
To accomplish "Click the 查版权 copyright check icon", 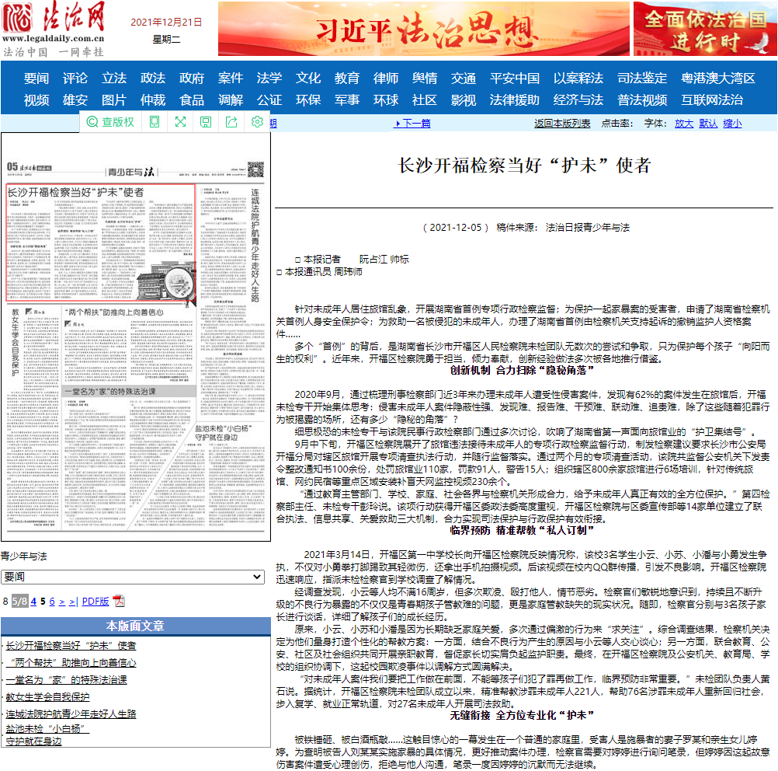I will (x=110, y=122).
